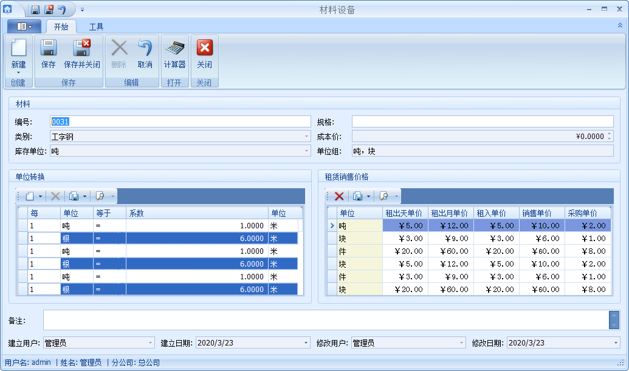This screenshot has width=629, height=371.
Task: Click the 规格 input field
Action: coord(483,122)
